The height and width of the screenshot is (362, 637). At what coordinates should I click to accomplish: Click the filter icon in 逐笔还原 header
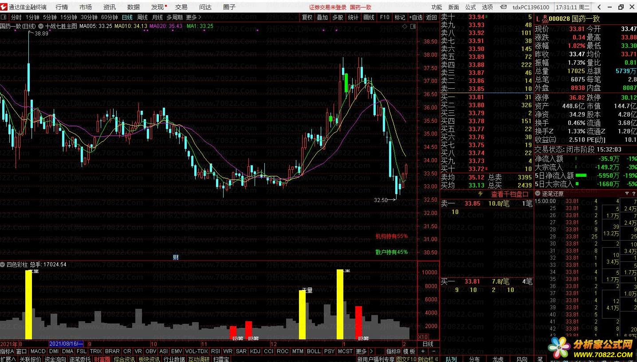click(x=627, y=194)
